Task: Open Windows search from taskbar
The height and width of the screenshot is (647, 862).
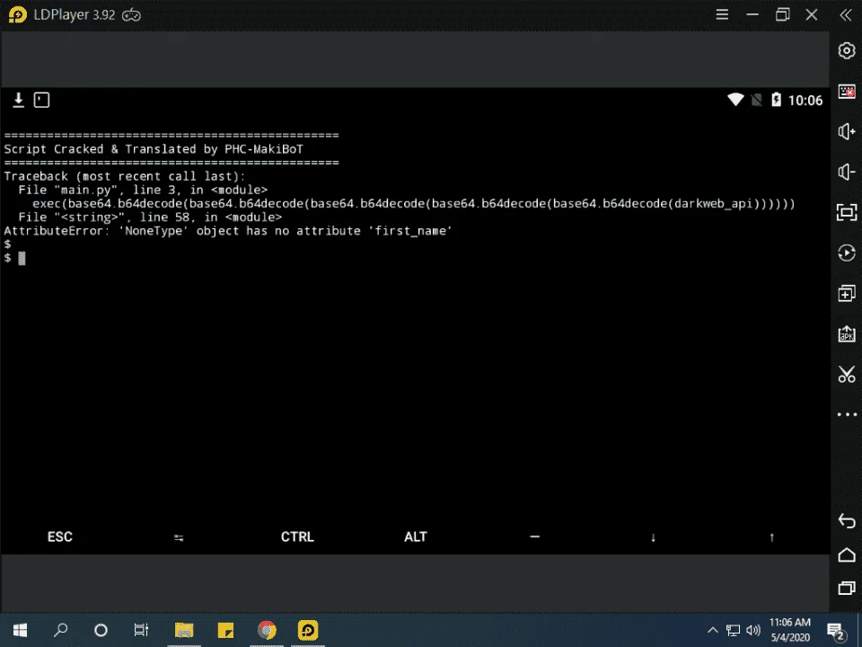Action: pyautogui.click(x=60, y=630)
